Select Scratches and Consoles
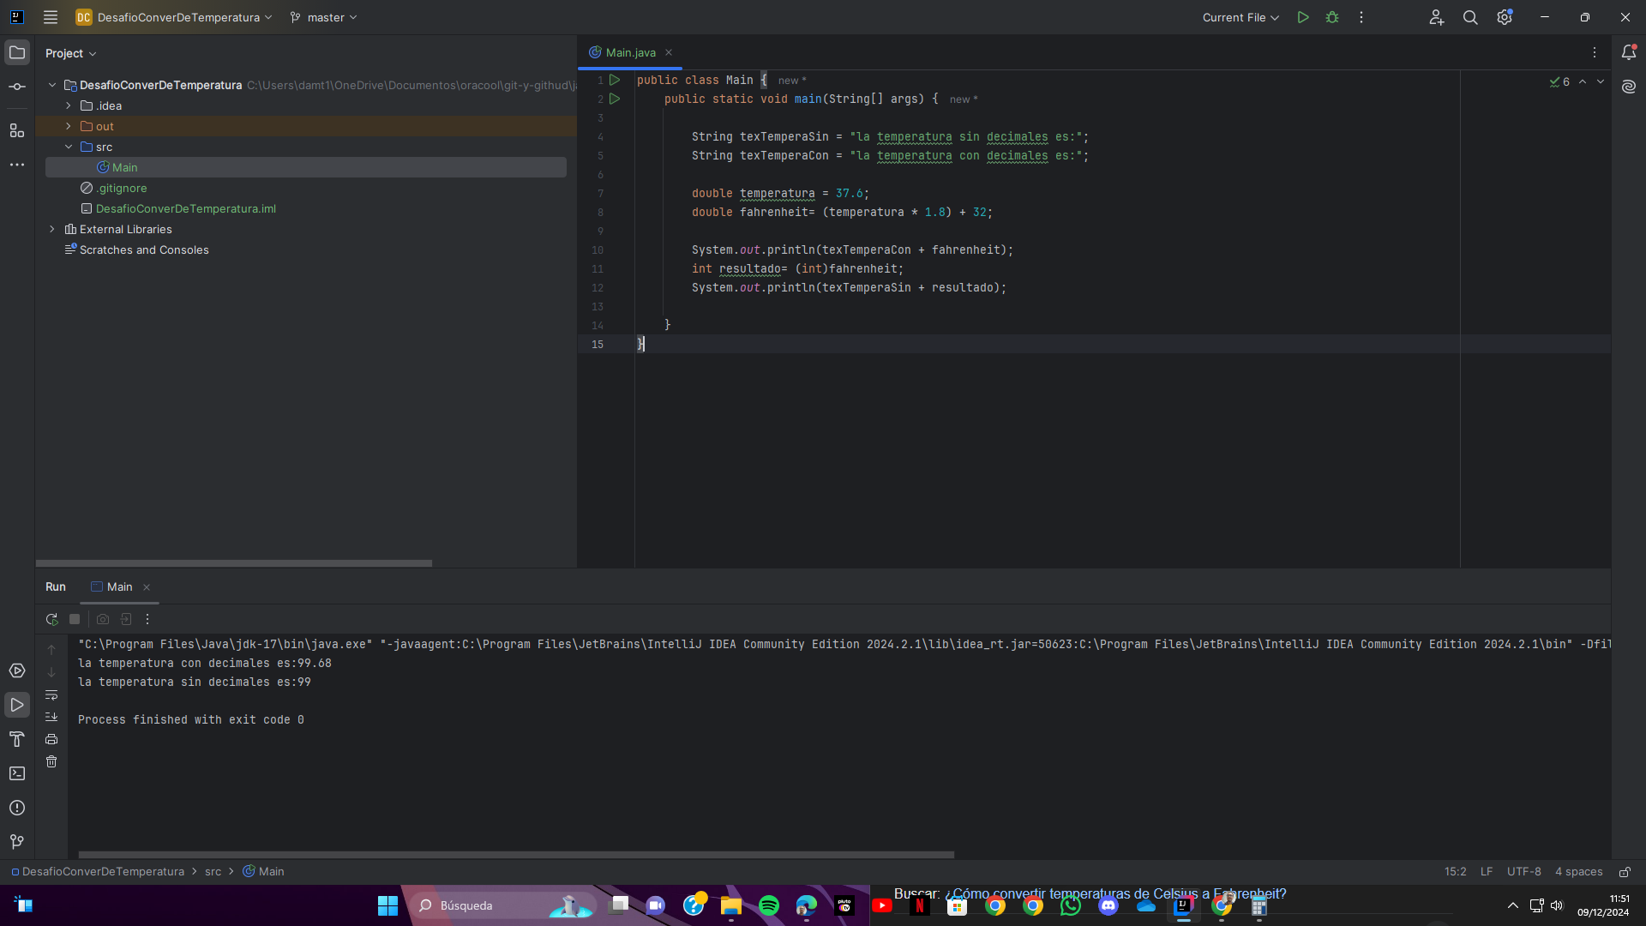Image resolution: width=1646 pixels, height=926 pixels. pyautogui.click(x=144, y=250)
